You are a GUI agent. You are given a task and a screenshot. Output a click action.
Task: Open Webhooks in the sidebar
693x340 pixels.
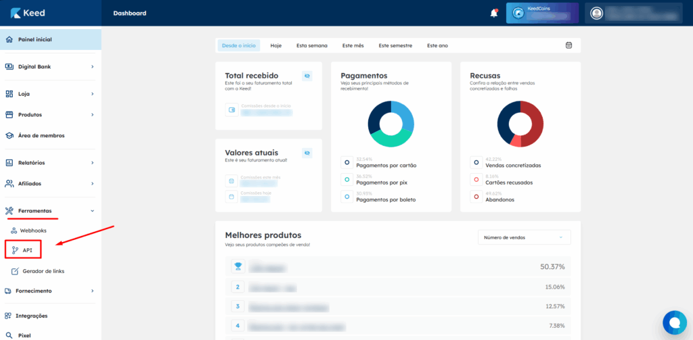click(32, 230)
